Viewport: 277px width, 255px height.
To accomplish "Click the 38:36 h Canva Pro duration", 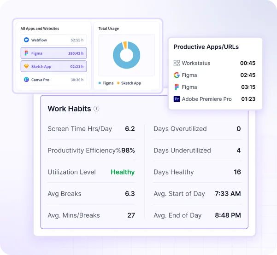I will click(77, 80).
